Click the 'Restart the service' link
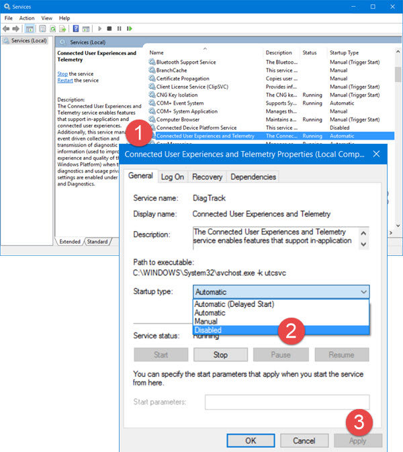403x452 pixels. tap(65, 81)
